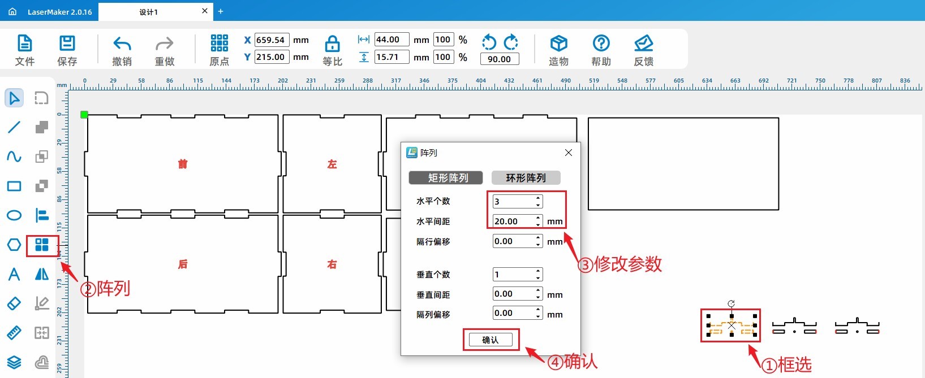The height and width of the screenshot is (378, 925).
Task: Click the cloud stamp tool icon
Action: pyautogui.click(x=42, y=362)
